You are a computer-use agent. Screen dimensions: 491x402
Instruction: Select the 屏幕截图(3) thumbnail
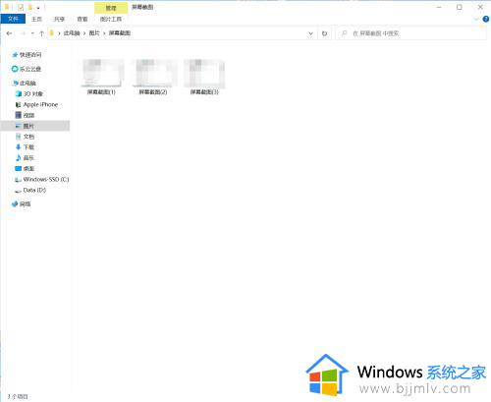coord(204,74)
